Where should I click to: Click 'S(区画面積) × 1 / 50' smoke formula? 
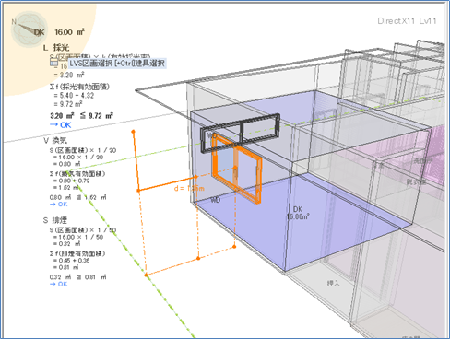83,230
